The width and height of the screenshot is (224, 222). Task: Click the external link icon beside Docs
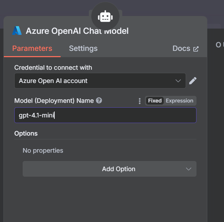pos(196,49)
